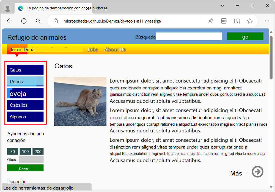Select the 200 donation amount
This screenshot has height=192, width=275.
pyautogui.click(x=38, y=151)
